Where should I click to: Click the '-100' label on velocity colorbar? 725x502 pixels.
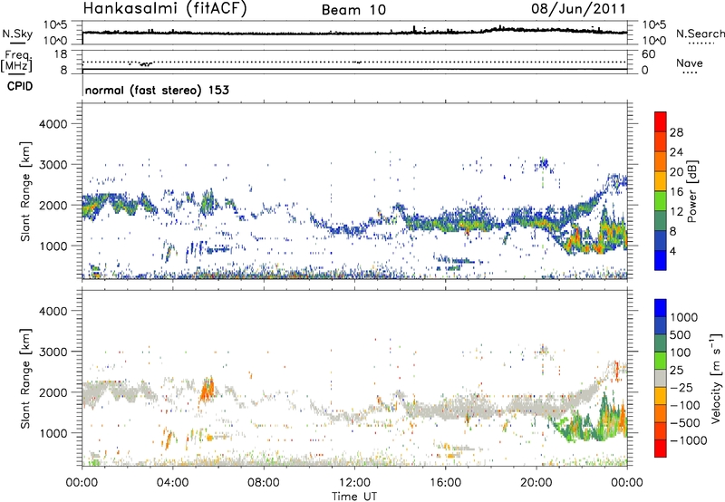pos(684,405)
